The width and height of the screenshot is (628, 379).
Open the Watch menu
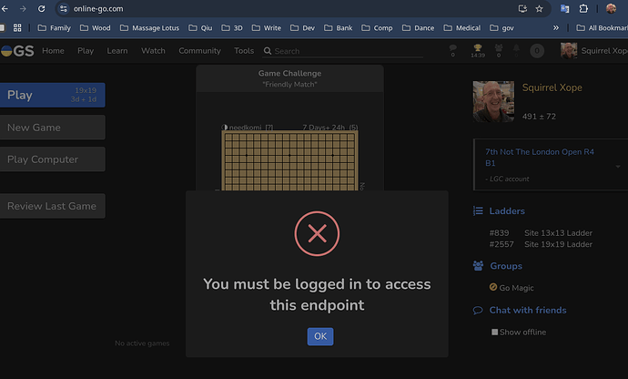point(154,51)
